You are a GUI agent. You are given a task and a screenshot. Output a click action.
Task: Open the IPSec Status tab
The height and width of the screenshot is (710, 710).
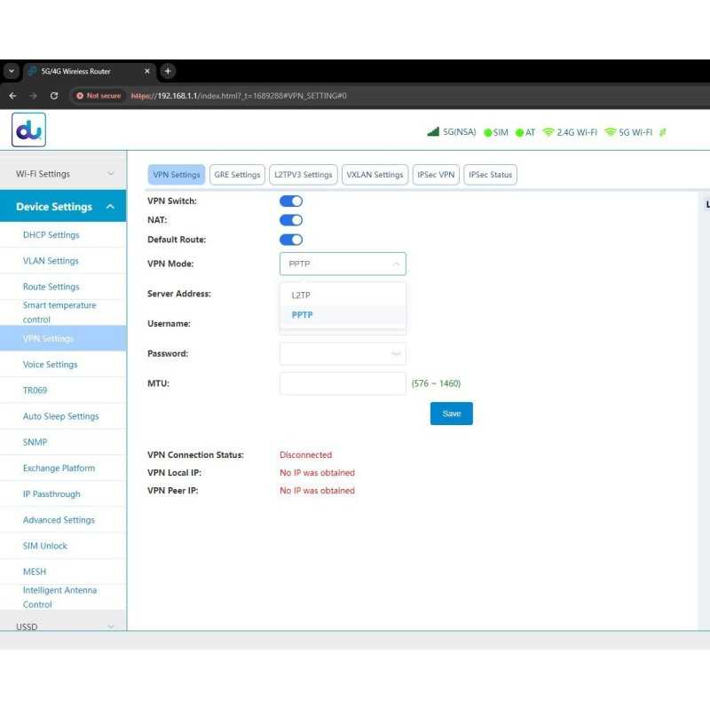coord(490,175)
